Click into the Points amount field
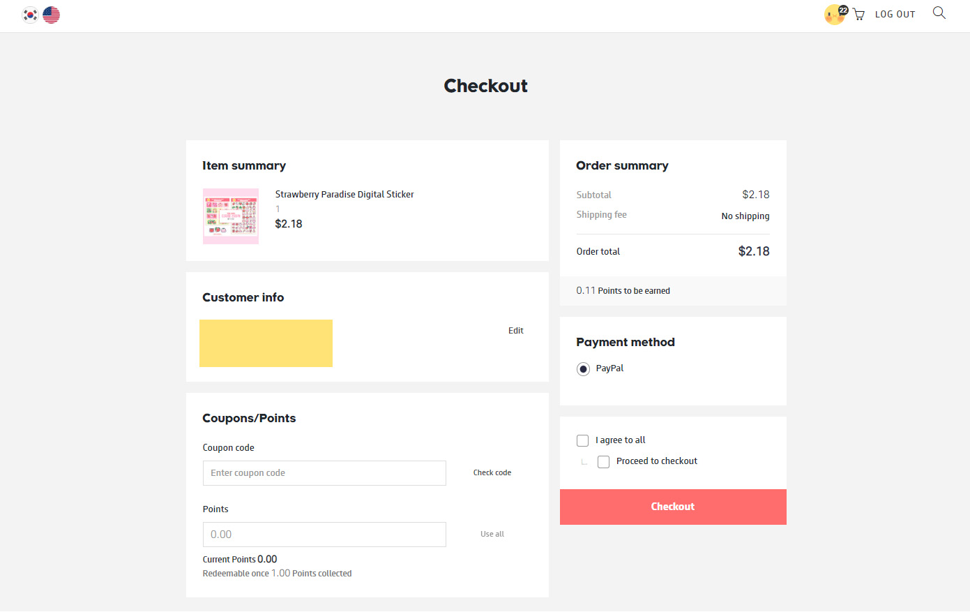The height and width of the screenshot is (612, 970). tap(324, 535)
